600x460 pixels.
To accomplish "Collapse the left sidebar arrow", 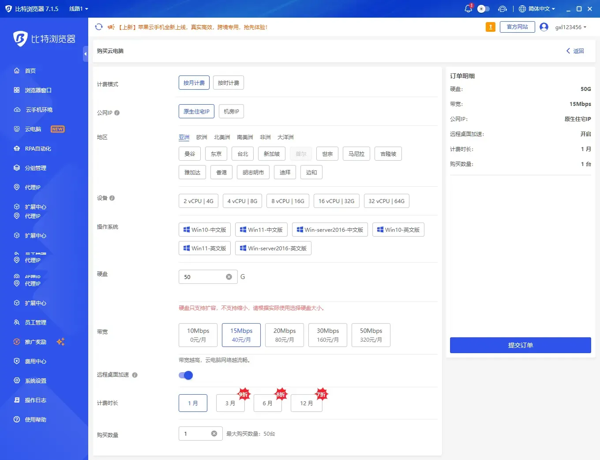I will 86,54.
